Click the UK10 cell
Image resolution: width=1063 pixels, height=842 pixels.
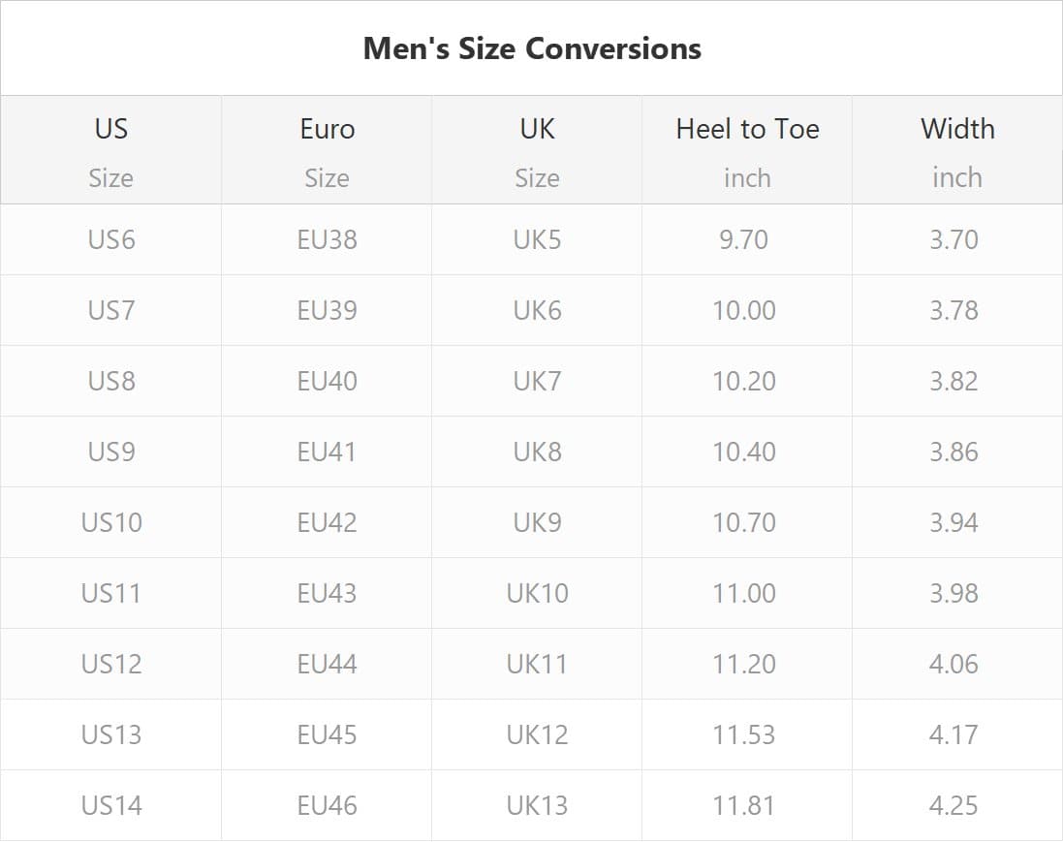[x=537, y=593]
